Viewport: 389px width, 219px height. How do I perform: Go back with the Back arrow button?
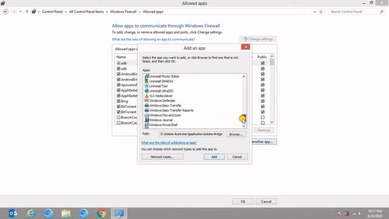5,12
